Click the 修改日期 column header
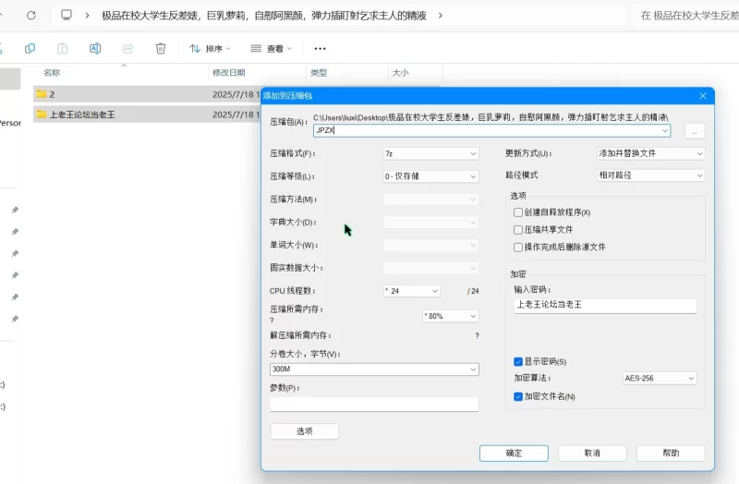This screenshot has width=739, height=484. pos(228,73)
